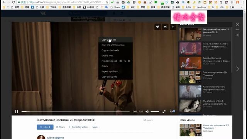This screenshot has height=139, width=247.
Task: Collapse the sidebar playlist arrow icon
Action: click(x=237, y=35)
